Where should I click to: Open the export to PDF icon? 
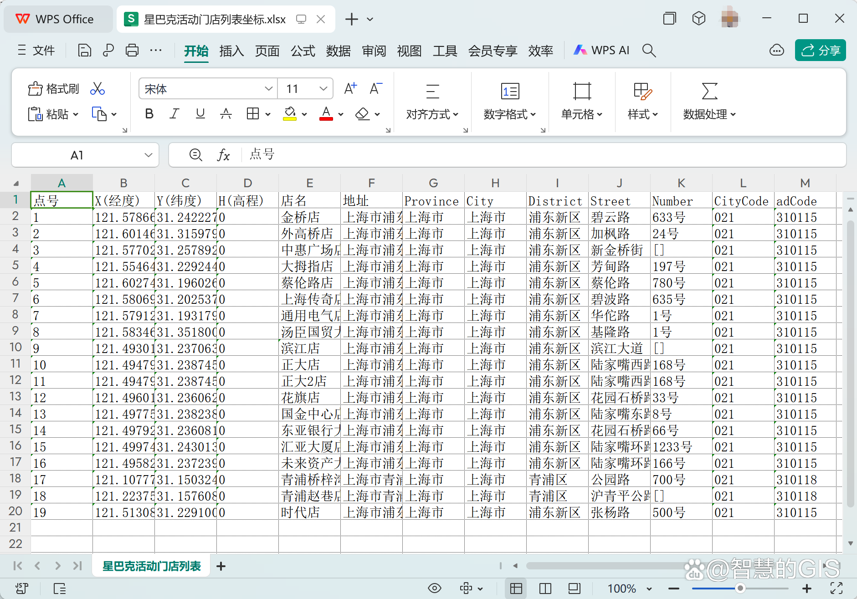108,50
